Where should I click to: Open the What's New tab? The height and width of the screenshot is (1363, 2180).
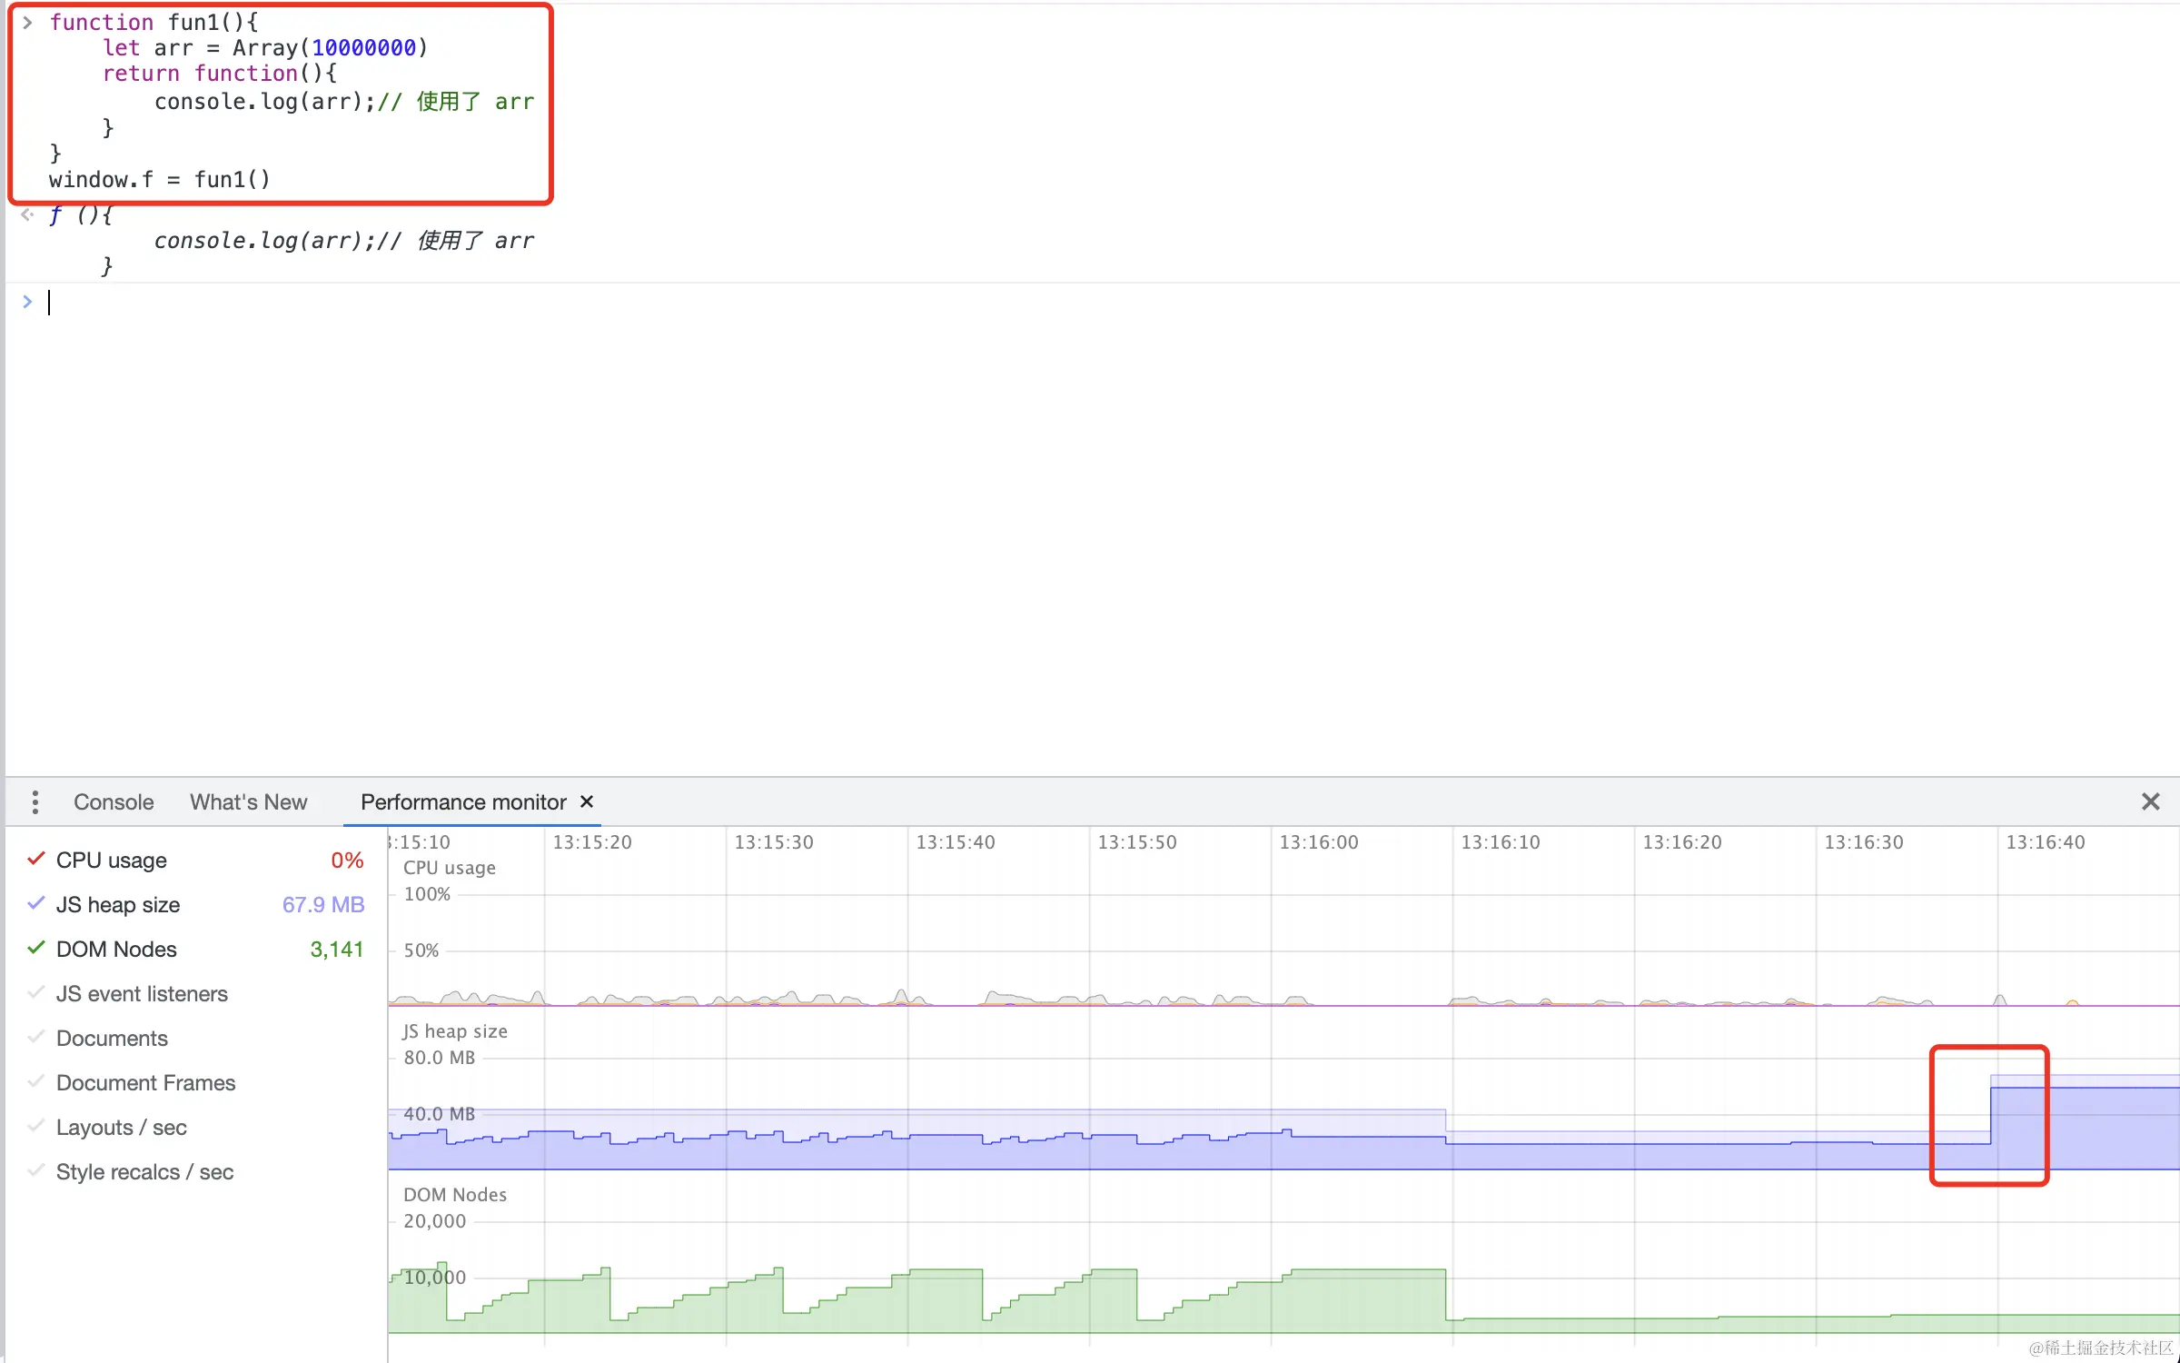coord(248,802)
